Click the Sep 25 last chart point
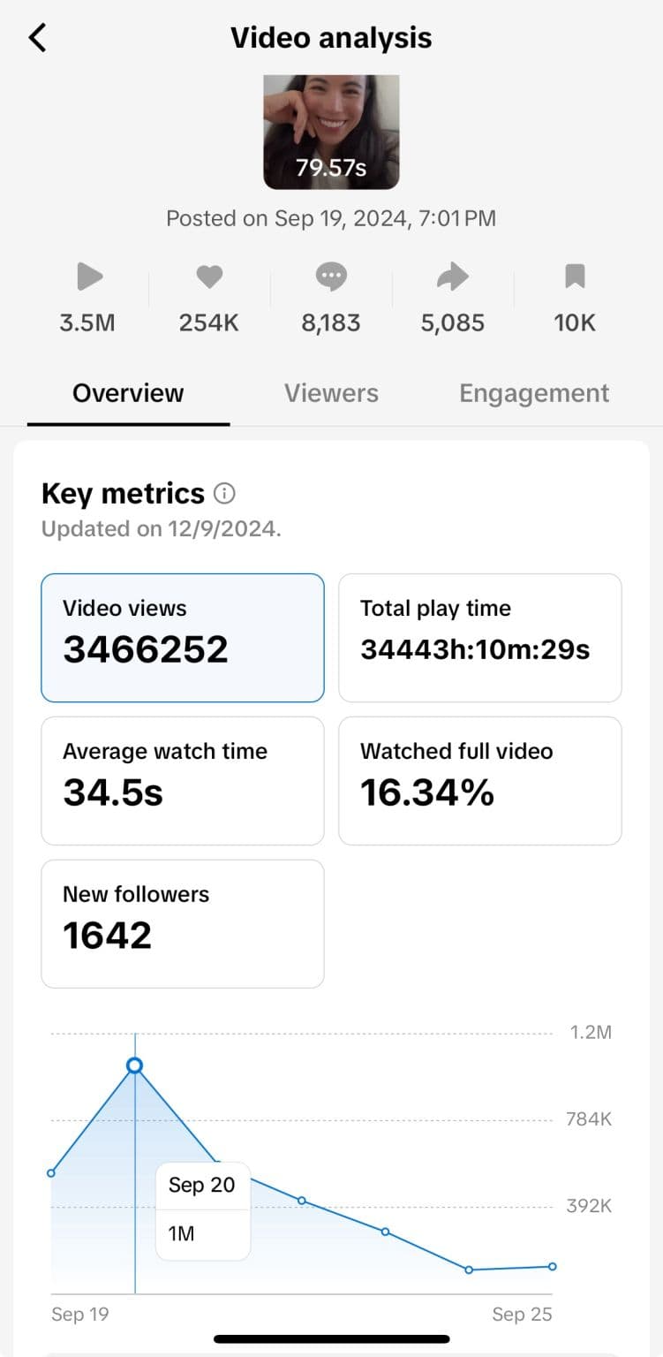The height and width of the screenshot is (1357, 663). [x=553, y=1266]
